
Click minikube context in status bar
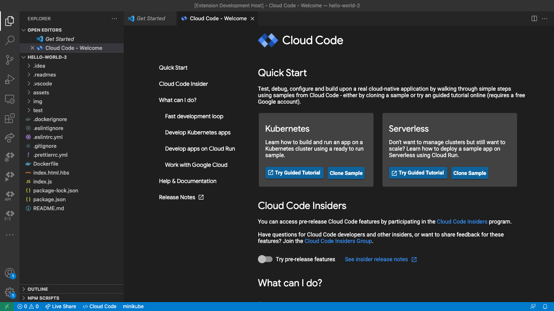pyautogui.click(x=133, y=307)
